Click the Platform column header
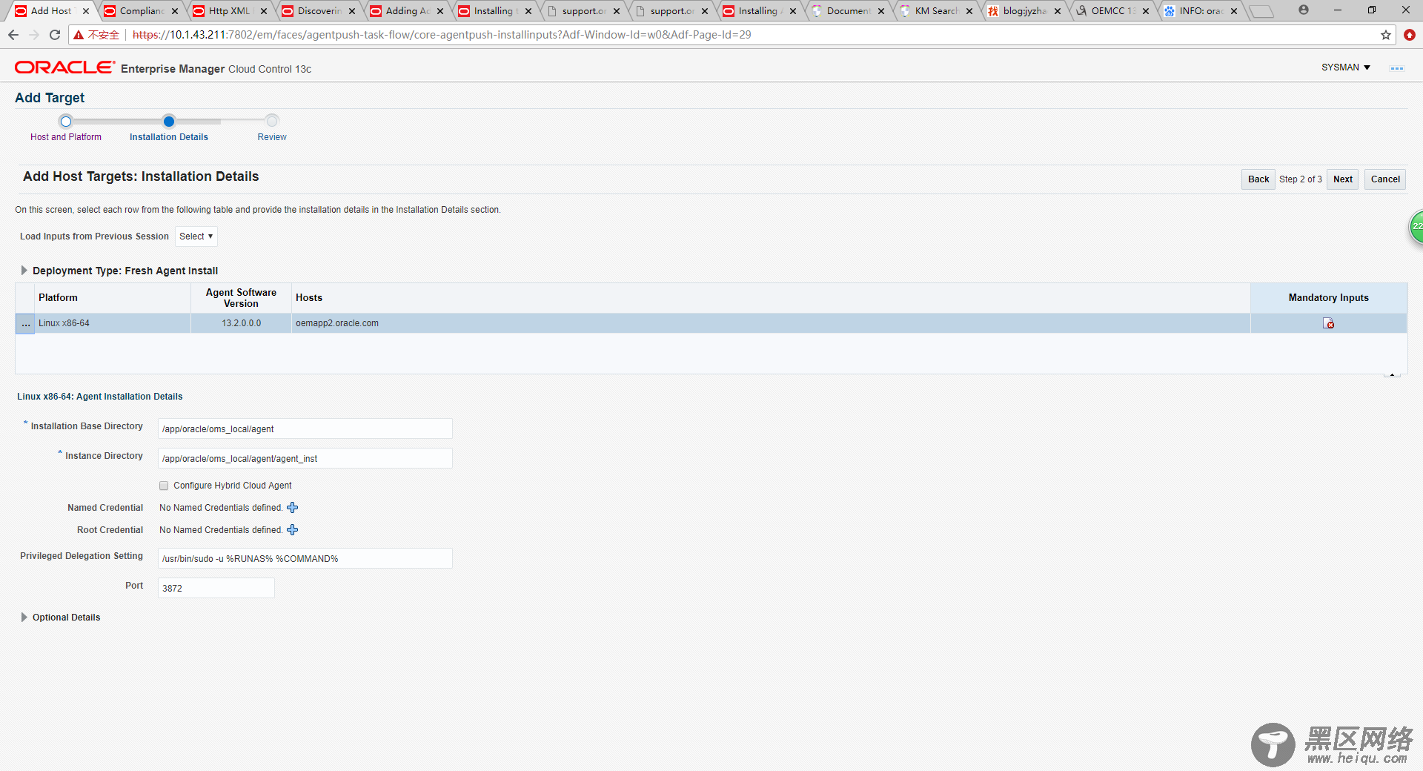Image resolution: width=1423 pixels, height=771 pixels. tap(113, 298)
